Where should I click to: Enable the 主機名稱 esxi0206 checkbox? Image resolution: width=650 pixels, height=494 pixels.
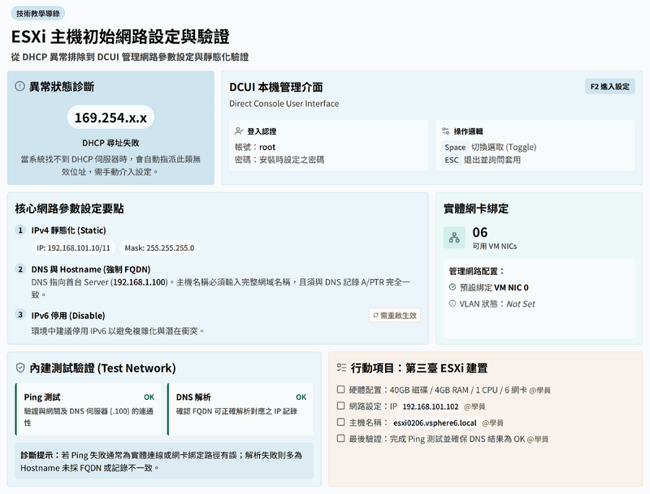[x=341, y=423]
